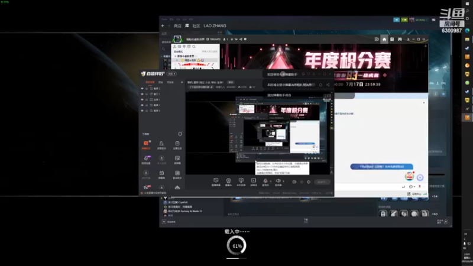473x266 pixels.
Task: Mute the microphone in the streaming toolbar
Action: coord(265,182)
